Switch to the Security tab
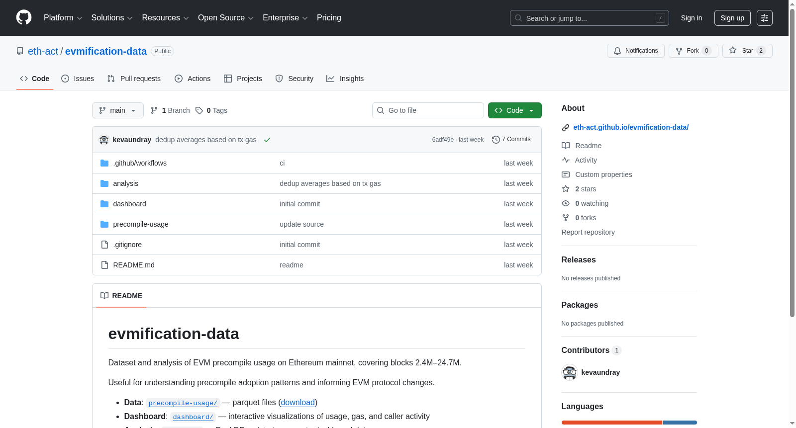Image resolution: width=796 pixels, height=428 pixels. (295, 79)
